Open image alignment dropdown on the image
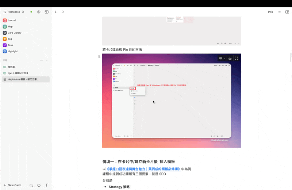 [x=222, y=58]
